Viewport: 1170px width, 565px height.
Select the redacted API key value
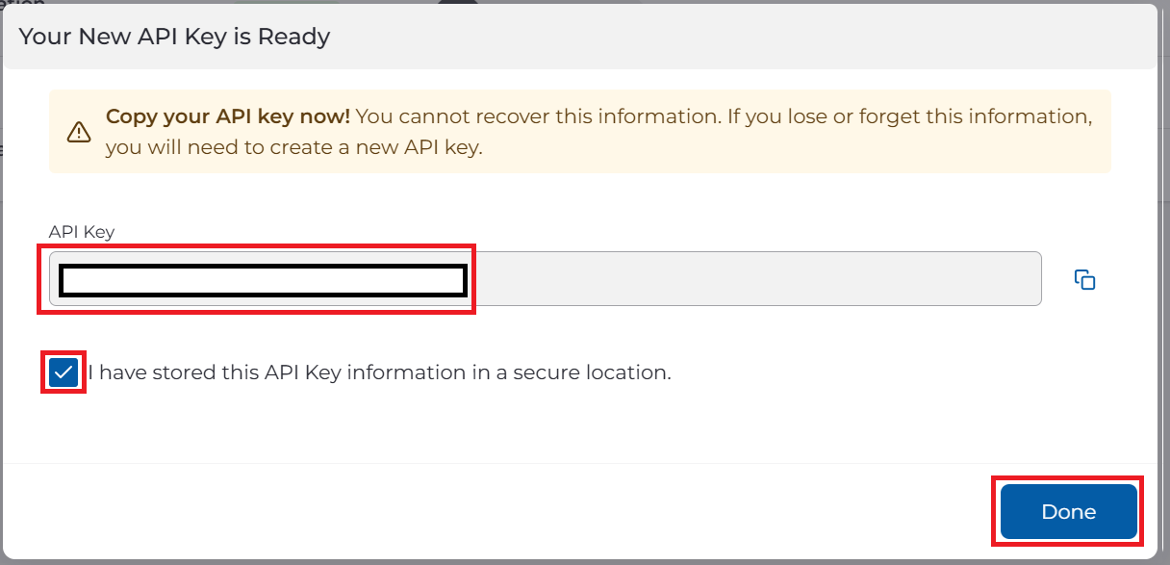pyautogui.click(x=263, y=280)
